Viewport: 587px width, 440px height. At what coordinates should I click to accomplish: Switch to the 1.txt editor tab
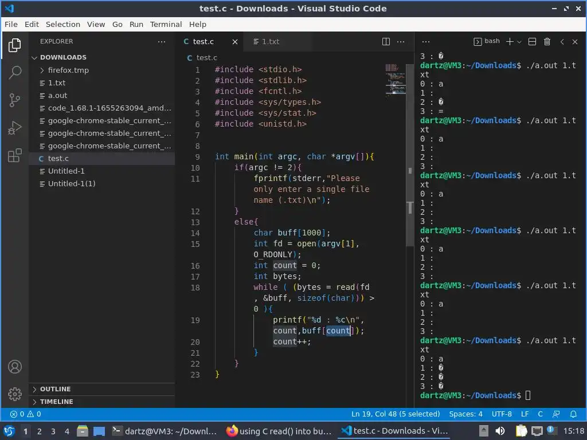(278, 41)
